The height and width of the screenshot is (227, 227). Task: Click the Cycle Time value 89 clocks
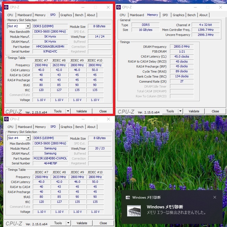point(182,71)
